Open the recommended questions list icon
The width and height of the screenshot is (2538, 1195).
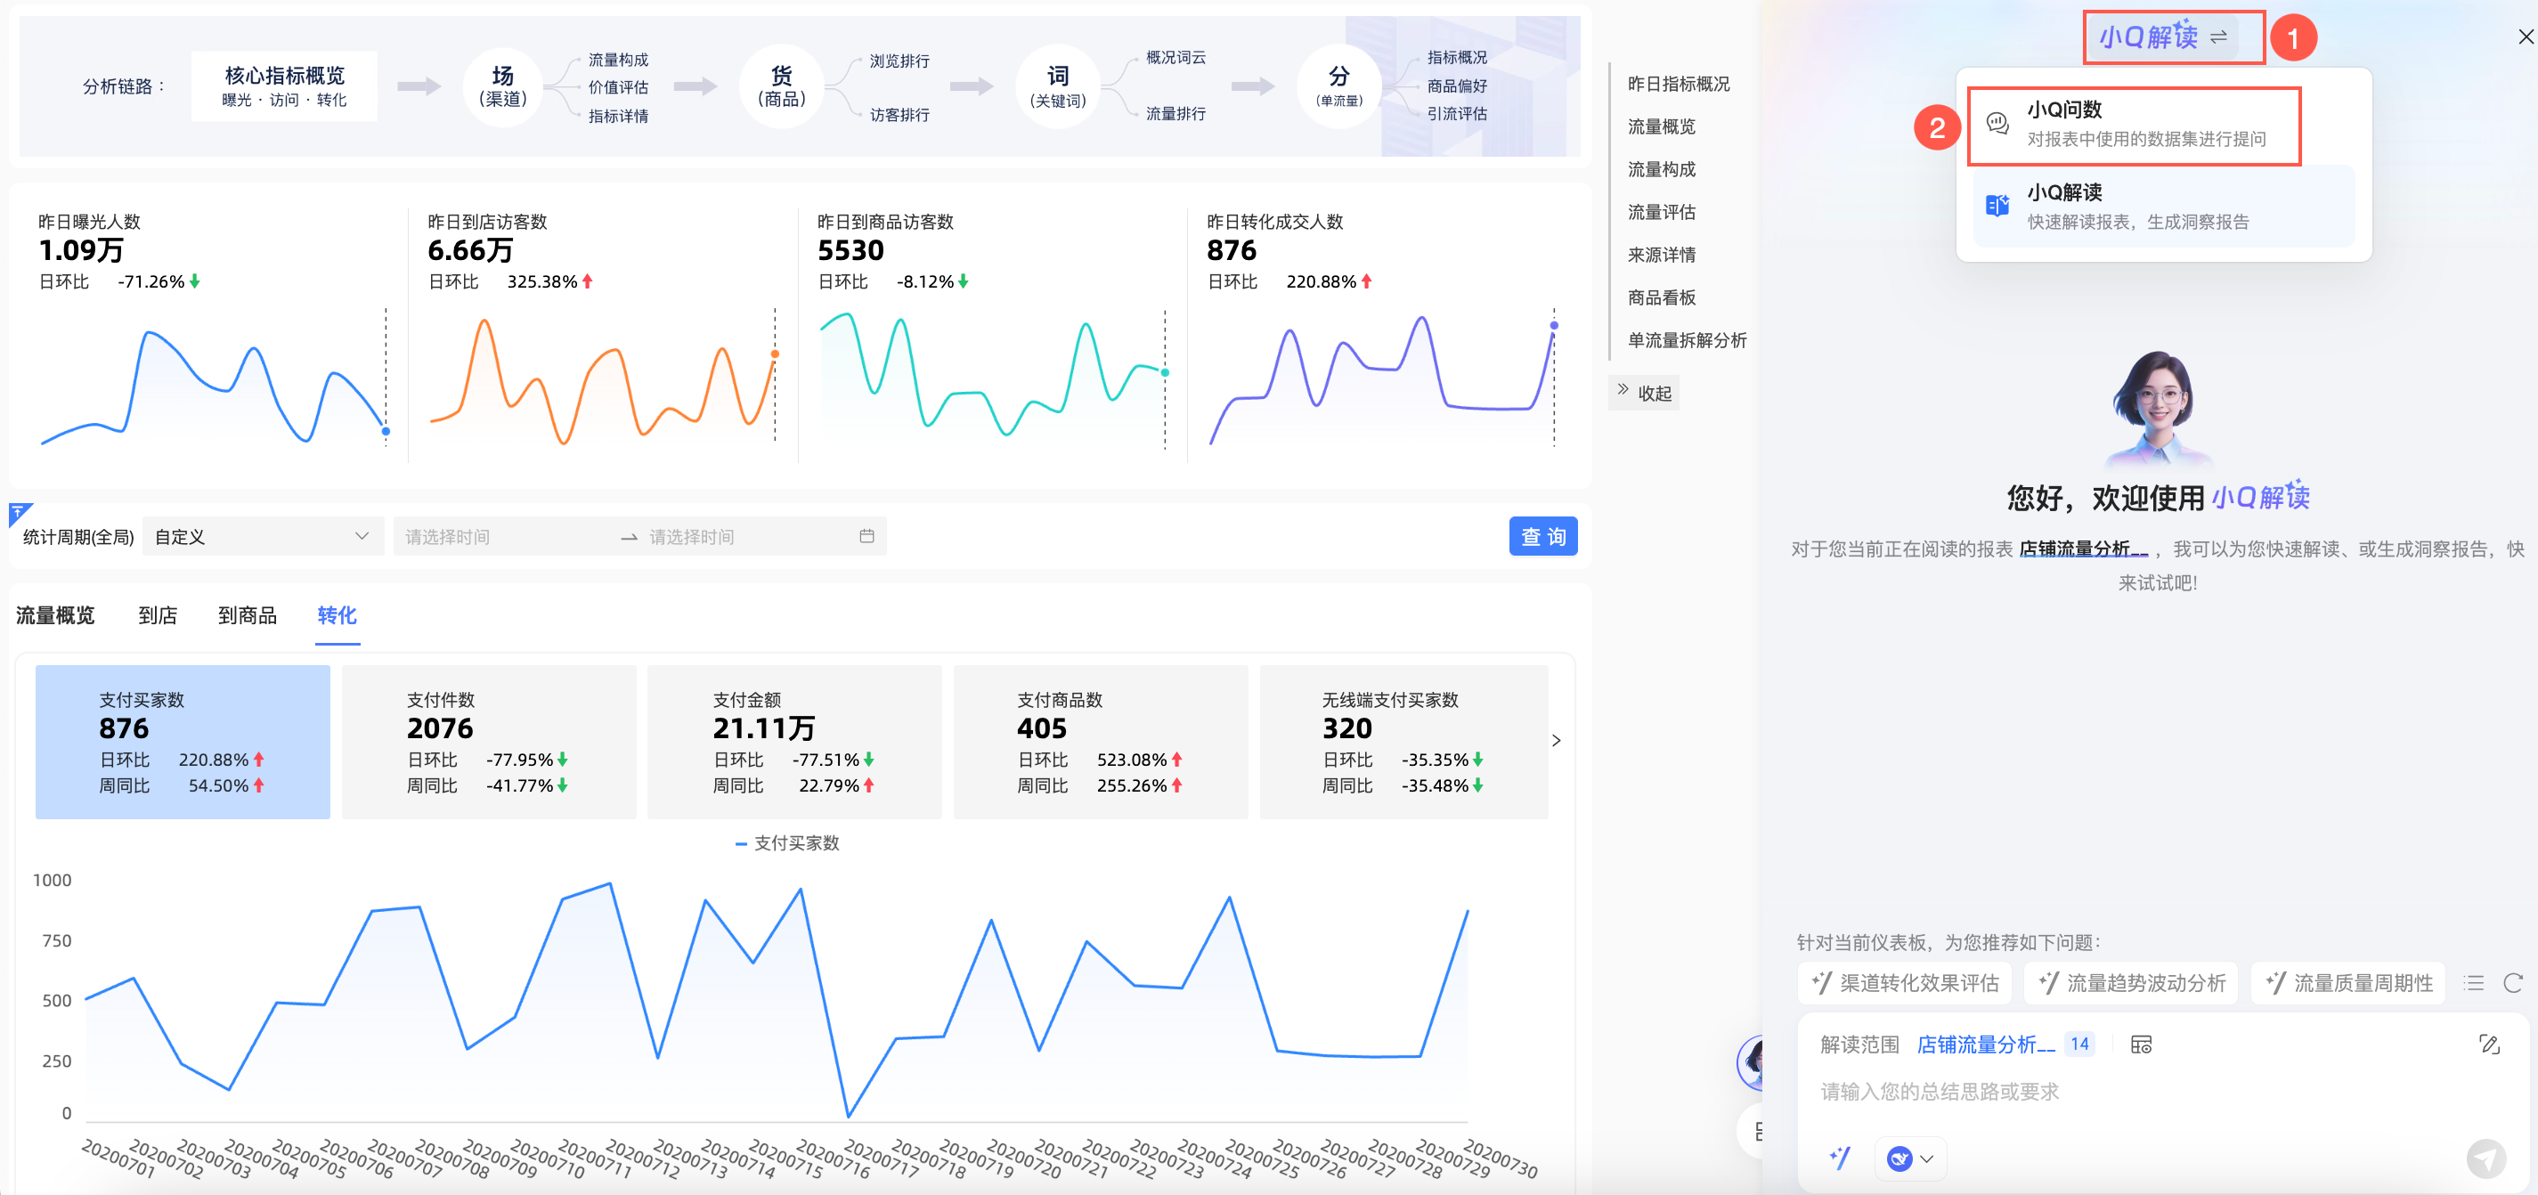[2473, 983]
